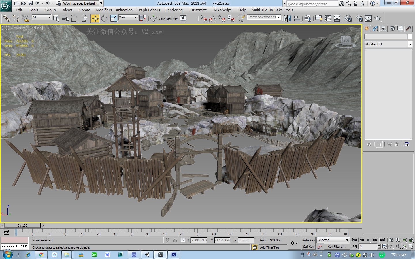Click the time slider at 0 / 100

pos(22,226)
